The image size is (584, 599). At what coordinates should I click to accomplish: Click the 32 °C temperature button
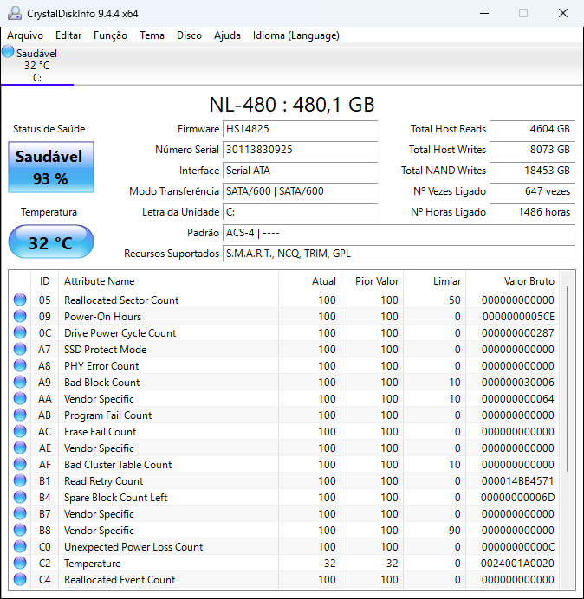point(51,242)
